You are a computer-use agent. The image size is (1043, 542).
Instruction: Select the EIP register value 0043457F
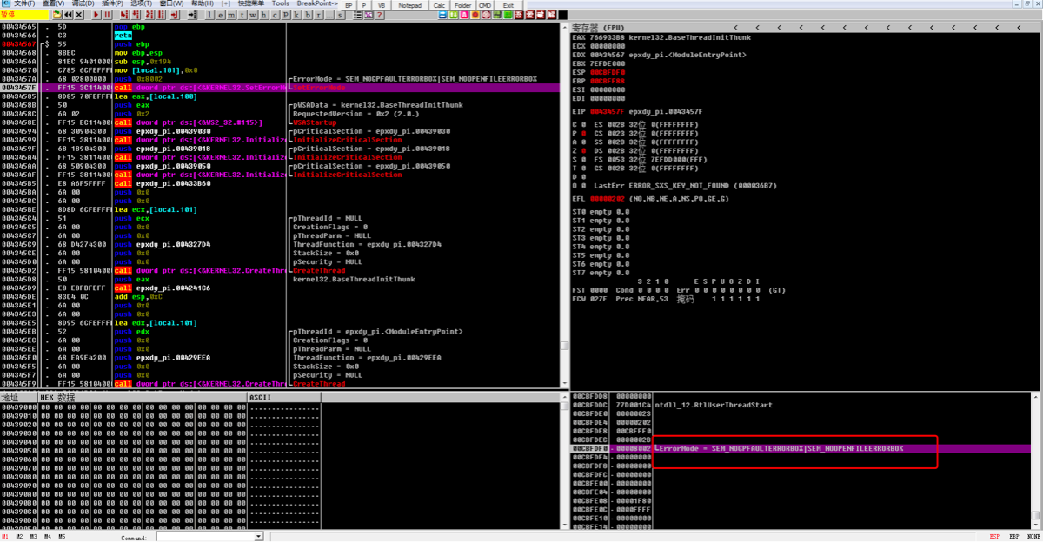(607, 112)
